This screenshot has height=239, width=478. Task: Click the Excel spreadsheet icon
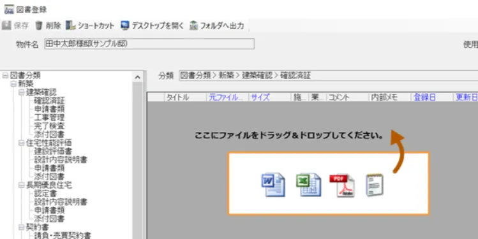[308, 184]
